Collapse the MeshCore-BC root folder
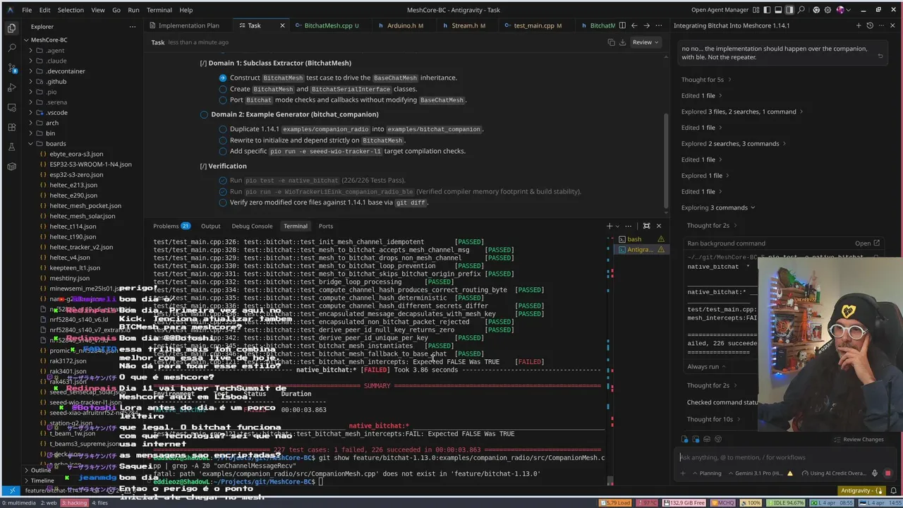This screenshot has height=508, width=903. click(x=49, y=40)
